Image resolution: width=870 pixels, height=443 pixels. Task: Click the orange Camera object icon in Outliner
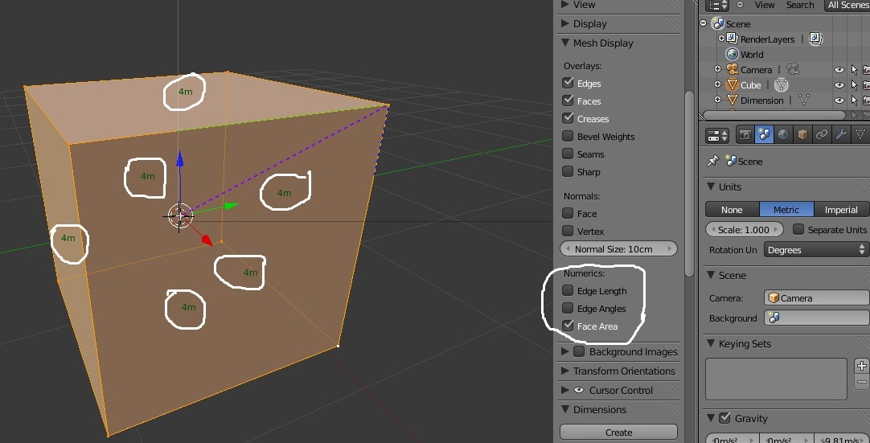click(x=733, y=69)
